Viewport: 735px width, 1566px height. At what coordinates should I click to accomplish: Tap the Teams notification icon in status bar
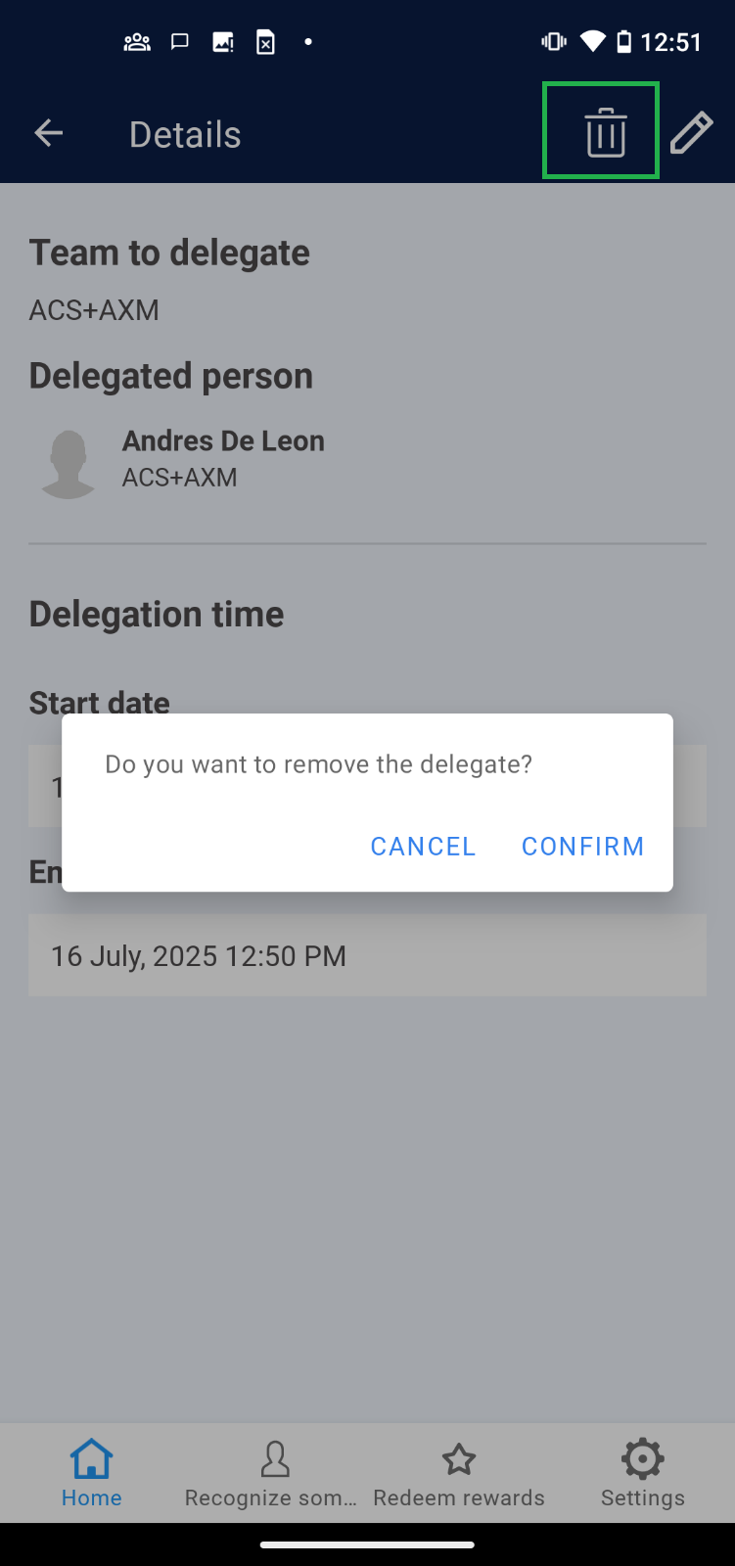(x=137, y=42)
